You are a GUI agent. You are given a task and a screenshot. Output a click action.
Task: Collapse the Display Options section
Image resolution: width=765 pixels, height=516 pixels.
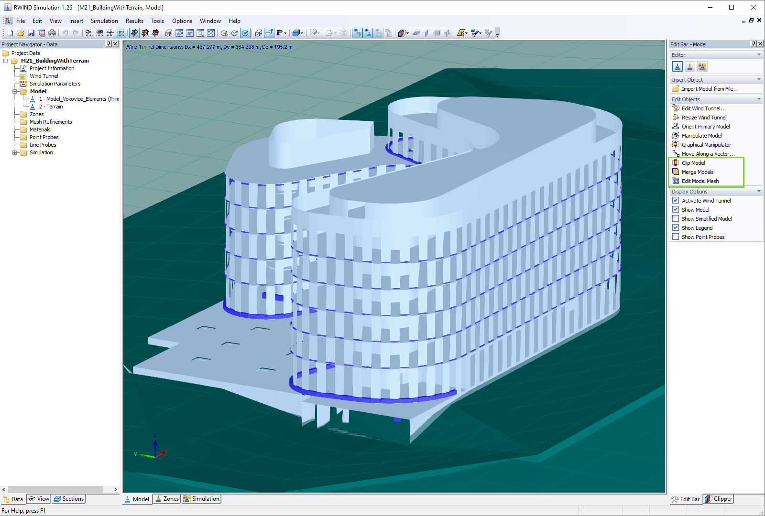(x=759, y=191)
